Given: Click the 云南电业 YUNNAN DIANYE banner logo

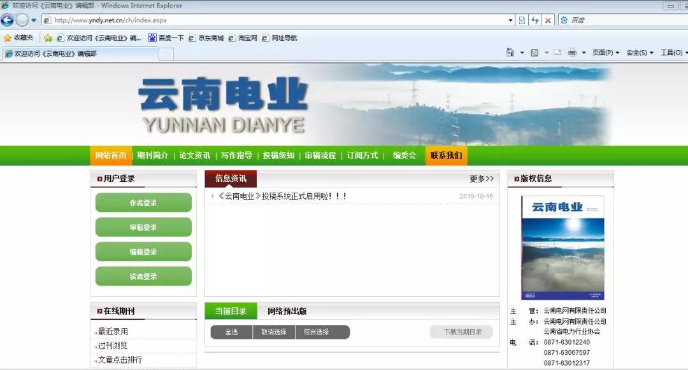Looking at the screenshot, I should 224,105.
